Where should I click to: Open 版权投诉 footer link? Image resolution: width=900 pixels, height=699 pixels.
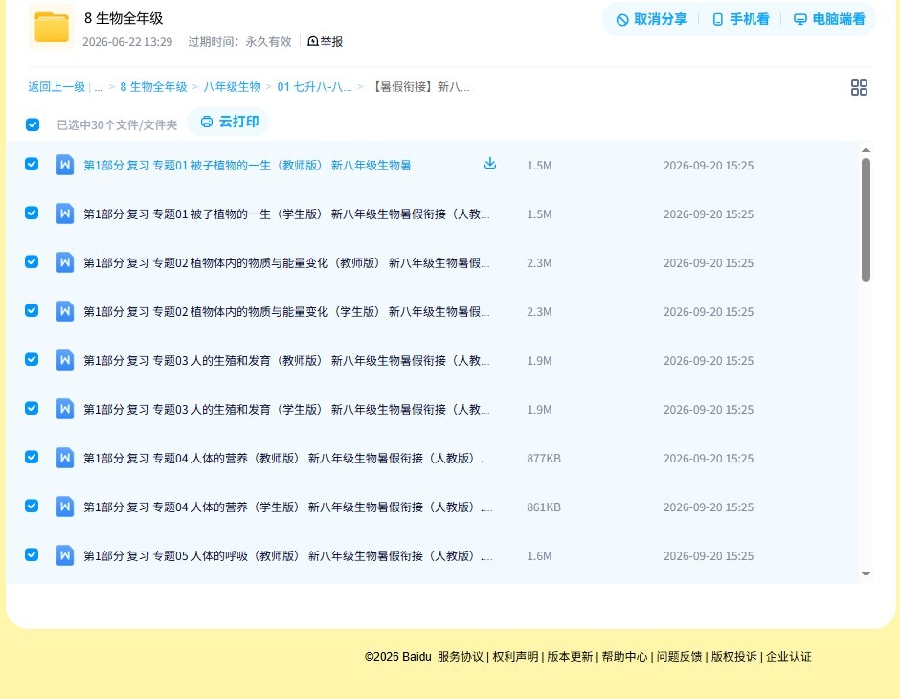pos(733,657)
